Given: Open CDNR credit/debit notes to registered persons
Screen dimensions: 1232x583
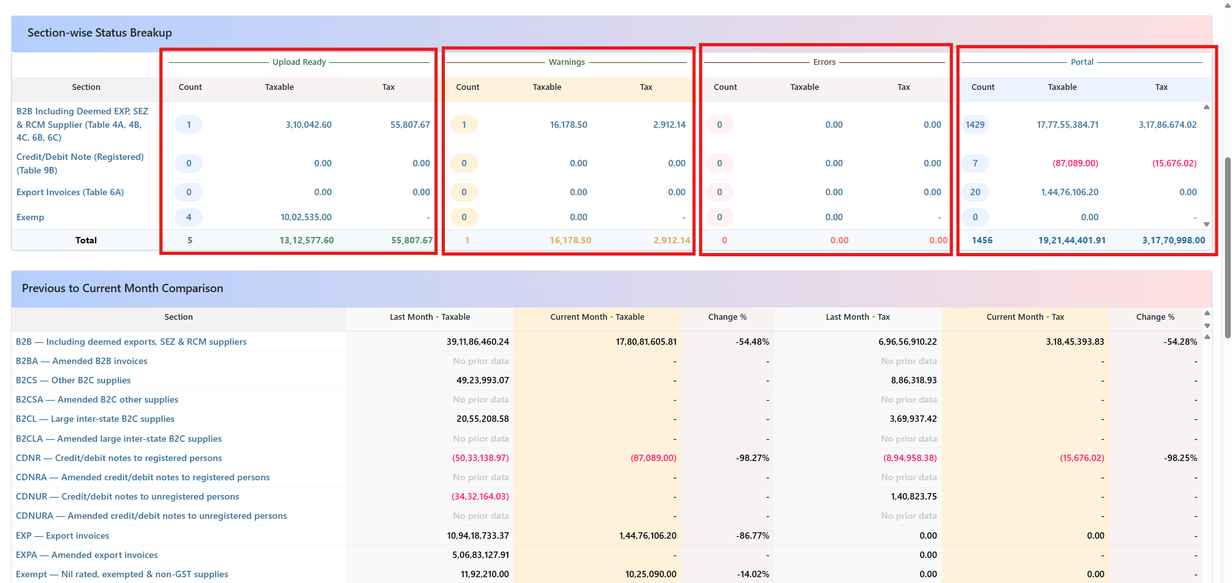Looking at the screenshot, I should 119,458.
